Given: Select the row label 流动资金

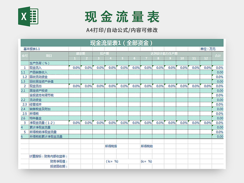Looking at the screenshot, I should click(x=35, y=100).
